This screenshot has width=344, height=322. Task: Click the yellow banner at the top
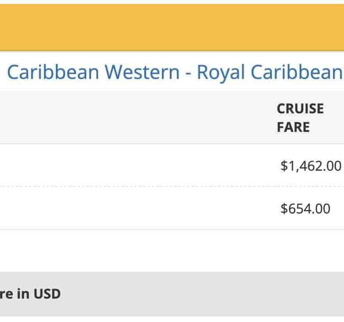(172, 27)
